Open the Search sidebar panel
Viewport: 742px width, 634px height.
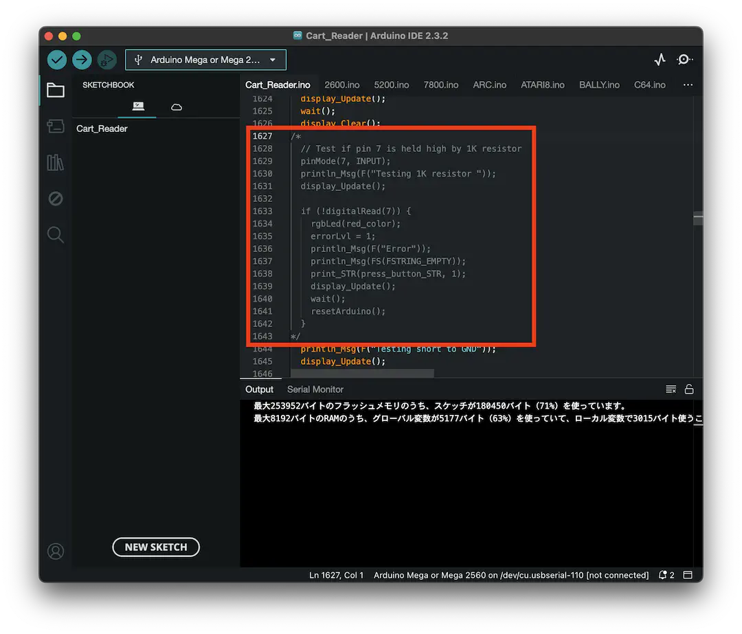(x=56, y=234)
